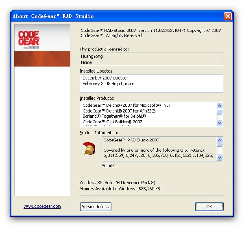The image size is (244, 227).
Task: Click the Version 11.0.2902.10471 copyright text
Action: tap(151, 33)
